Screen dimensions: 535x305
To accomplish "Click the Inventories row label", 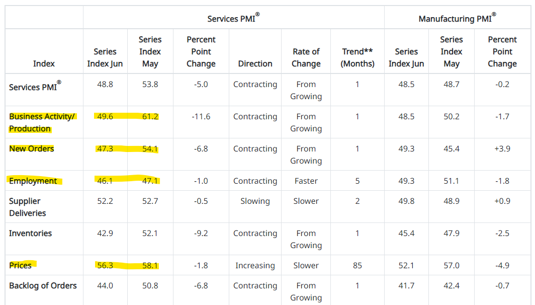I will [30, 233].
